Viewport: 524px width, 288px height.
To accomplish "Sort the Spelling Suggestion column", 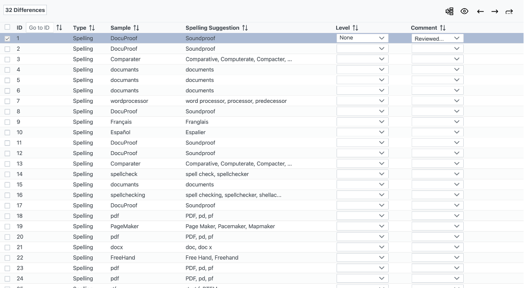I will coord(245,28).
